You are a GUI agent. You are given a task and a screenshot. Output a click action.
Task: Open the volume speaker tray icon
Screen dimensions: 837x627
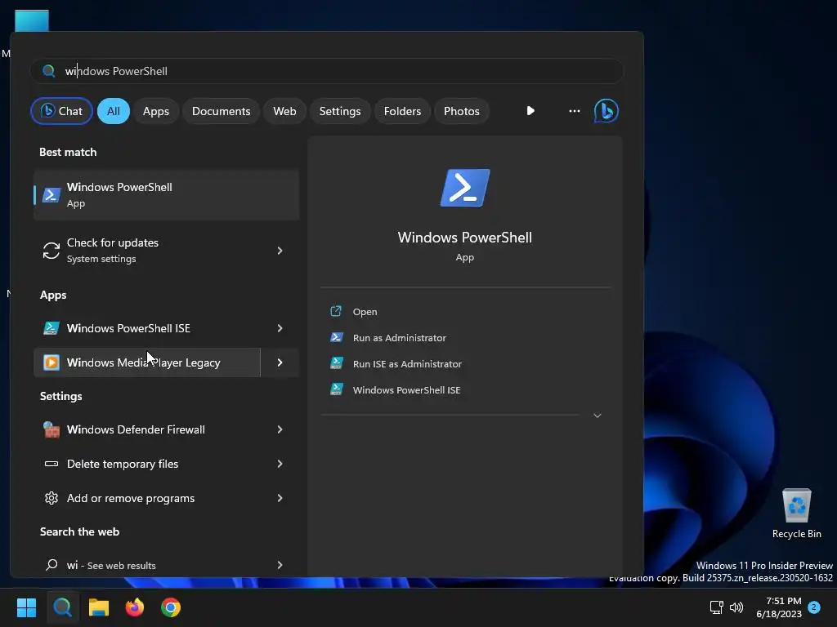736,607
